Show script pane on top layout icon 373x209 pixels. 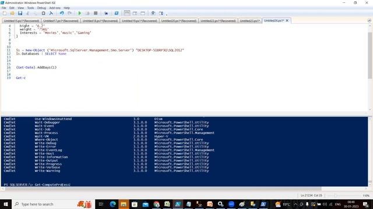pyautogui.click(x=127, y=13)
